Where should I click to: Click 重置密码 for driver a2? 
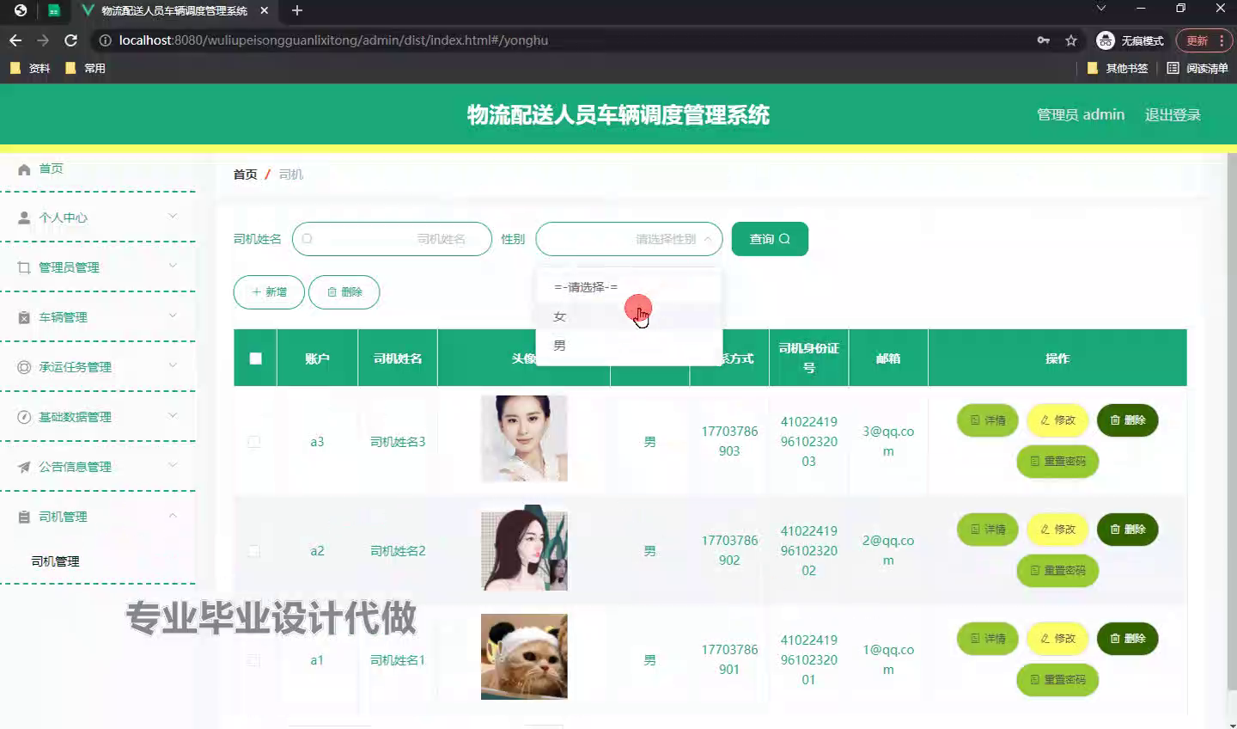tap(1057, 571)
